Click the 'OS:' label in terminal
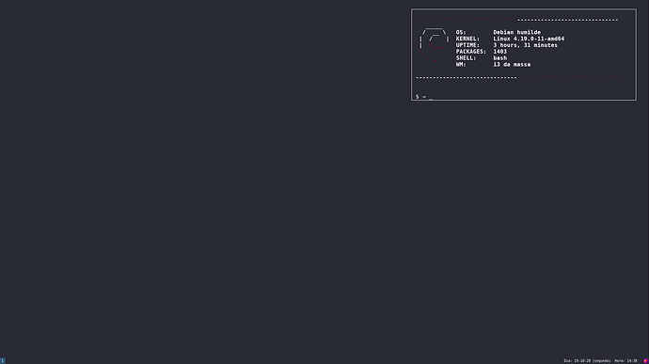 (461, 32)
